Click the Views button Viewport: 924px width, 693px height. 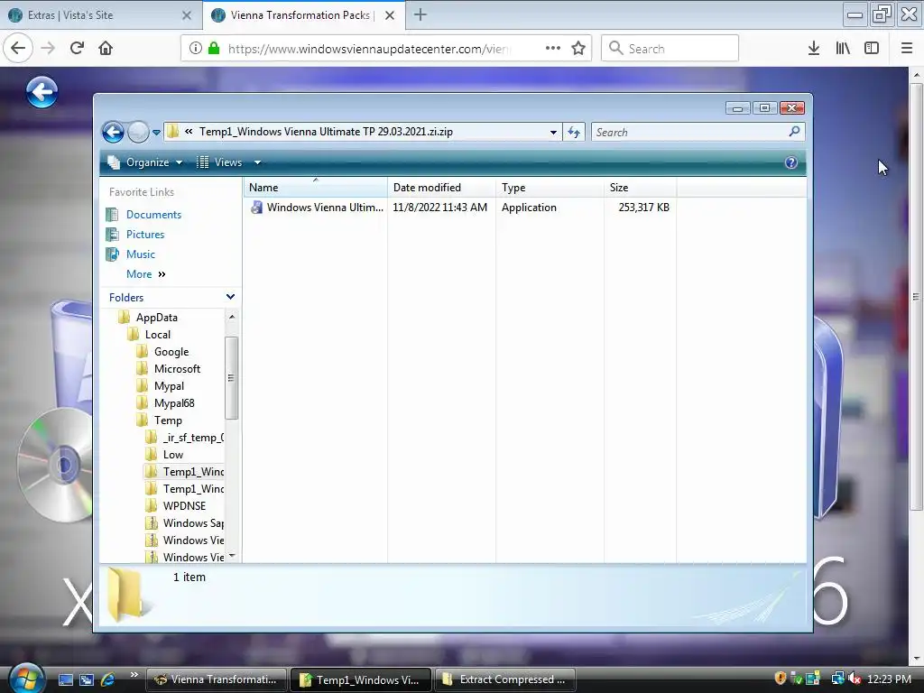click(x=219, y=162)
